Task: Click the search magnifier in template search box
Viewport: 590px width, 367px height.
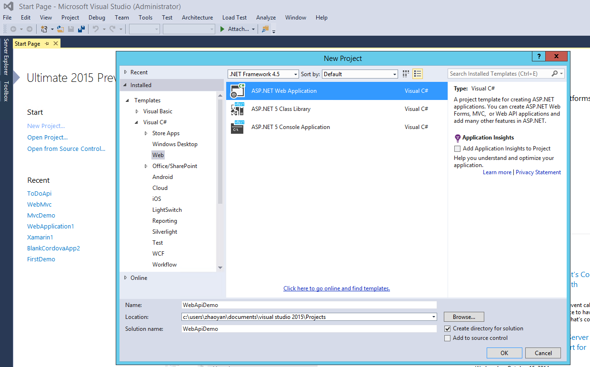Action: pos(555,74)
